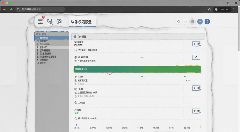Image resolution: width=240 pixels, height=132 pixels.
Task: Click the framed magnifier toolbar icon
Action: 59,22
